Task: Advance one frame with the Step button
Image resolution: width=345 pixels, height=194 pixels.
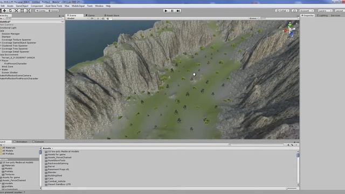Action: click(x=178, y=11)
